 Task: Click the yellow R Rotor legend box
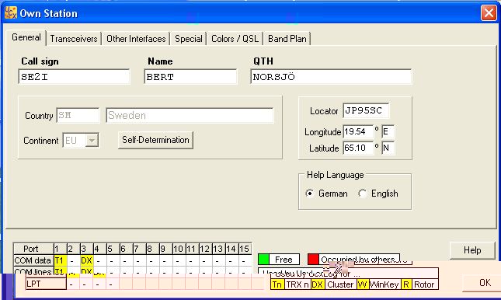pyautogui.click(x=405, y=284)
